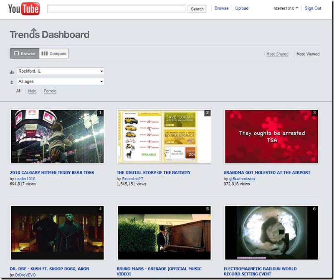Click the Search button

[197, 9]
